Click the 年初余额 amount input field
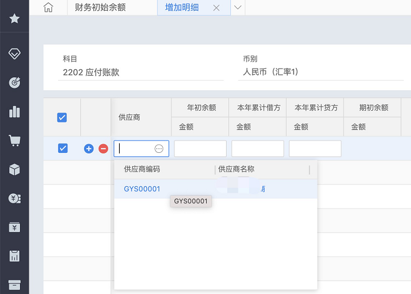 point(200,149)
